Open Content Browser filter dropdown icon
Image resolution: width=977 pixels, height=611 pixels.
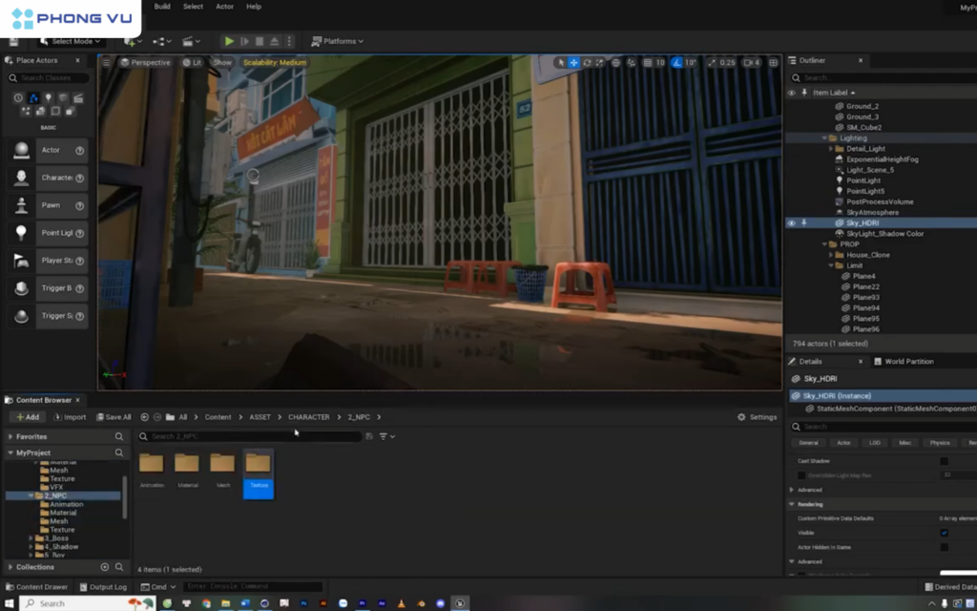tap(387, 437)
